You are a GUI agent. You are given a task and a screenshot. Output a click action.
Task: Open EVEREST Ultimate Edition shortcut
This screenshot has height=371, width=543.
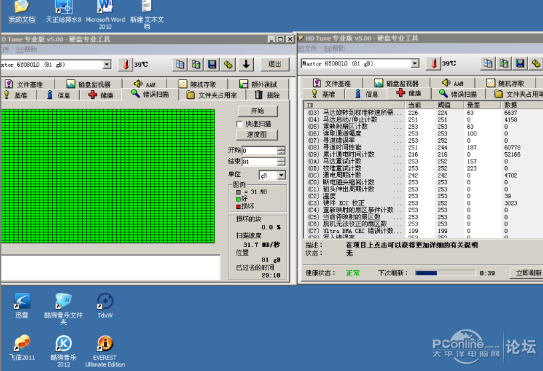[x=105, y=351]
